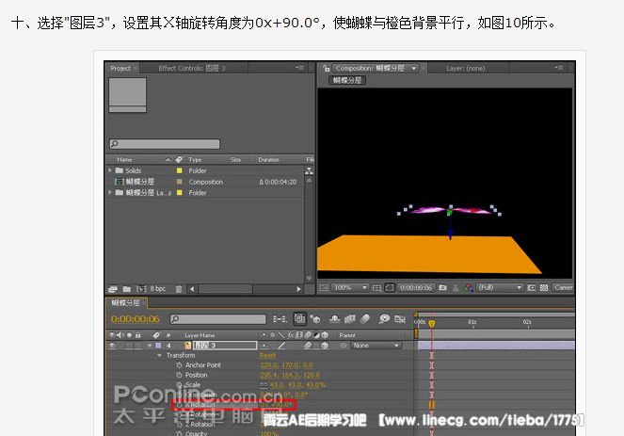Click the 8 bpc color depth button
The width and height of the screenshot is (624, 436).
(x=157, y=289)
